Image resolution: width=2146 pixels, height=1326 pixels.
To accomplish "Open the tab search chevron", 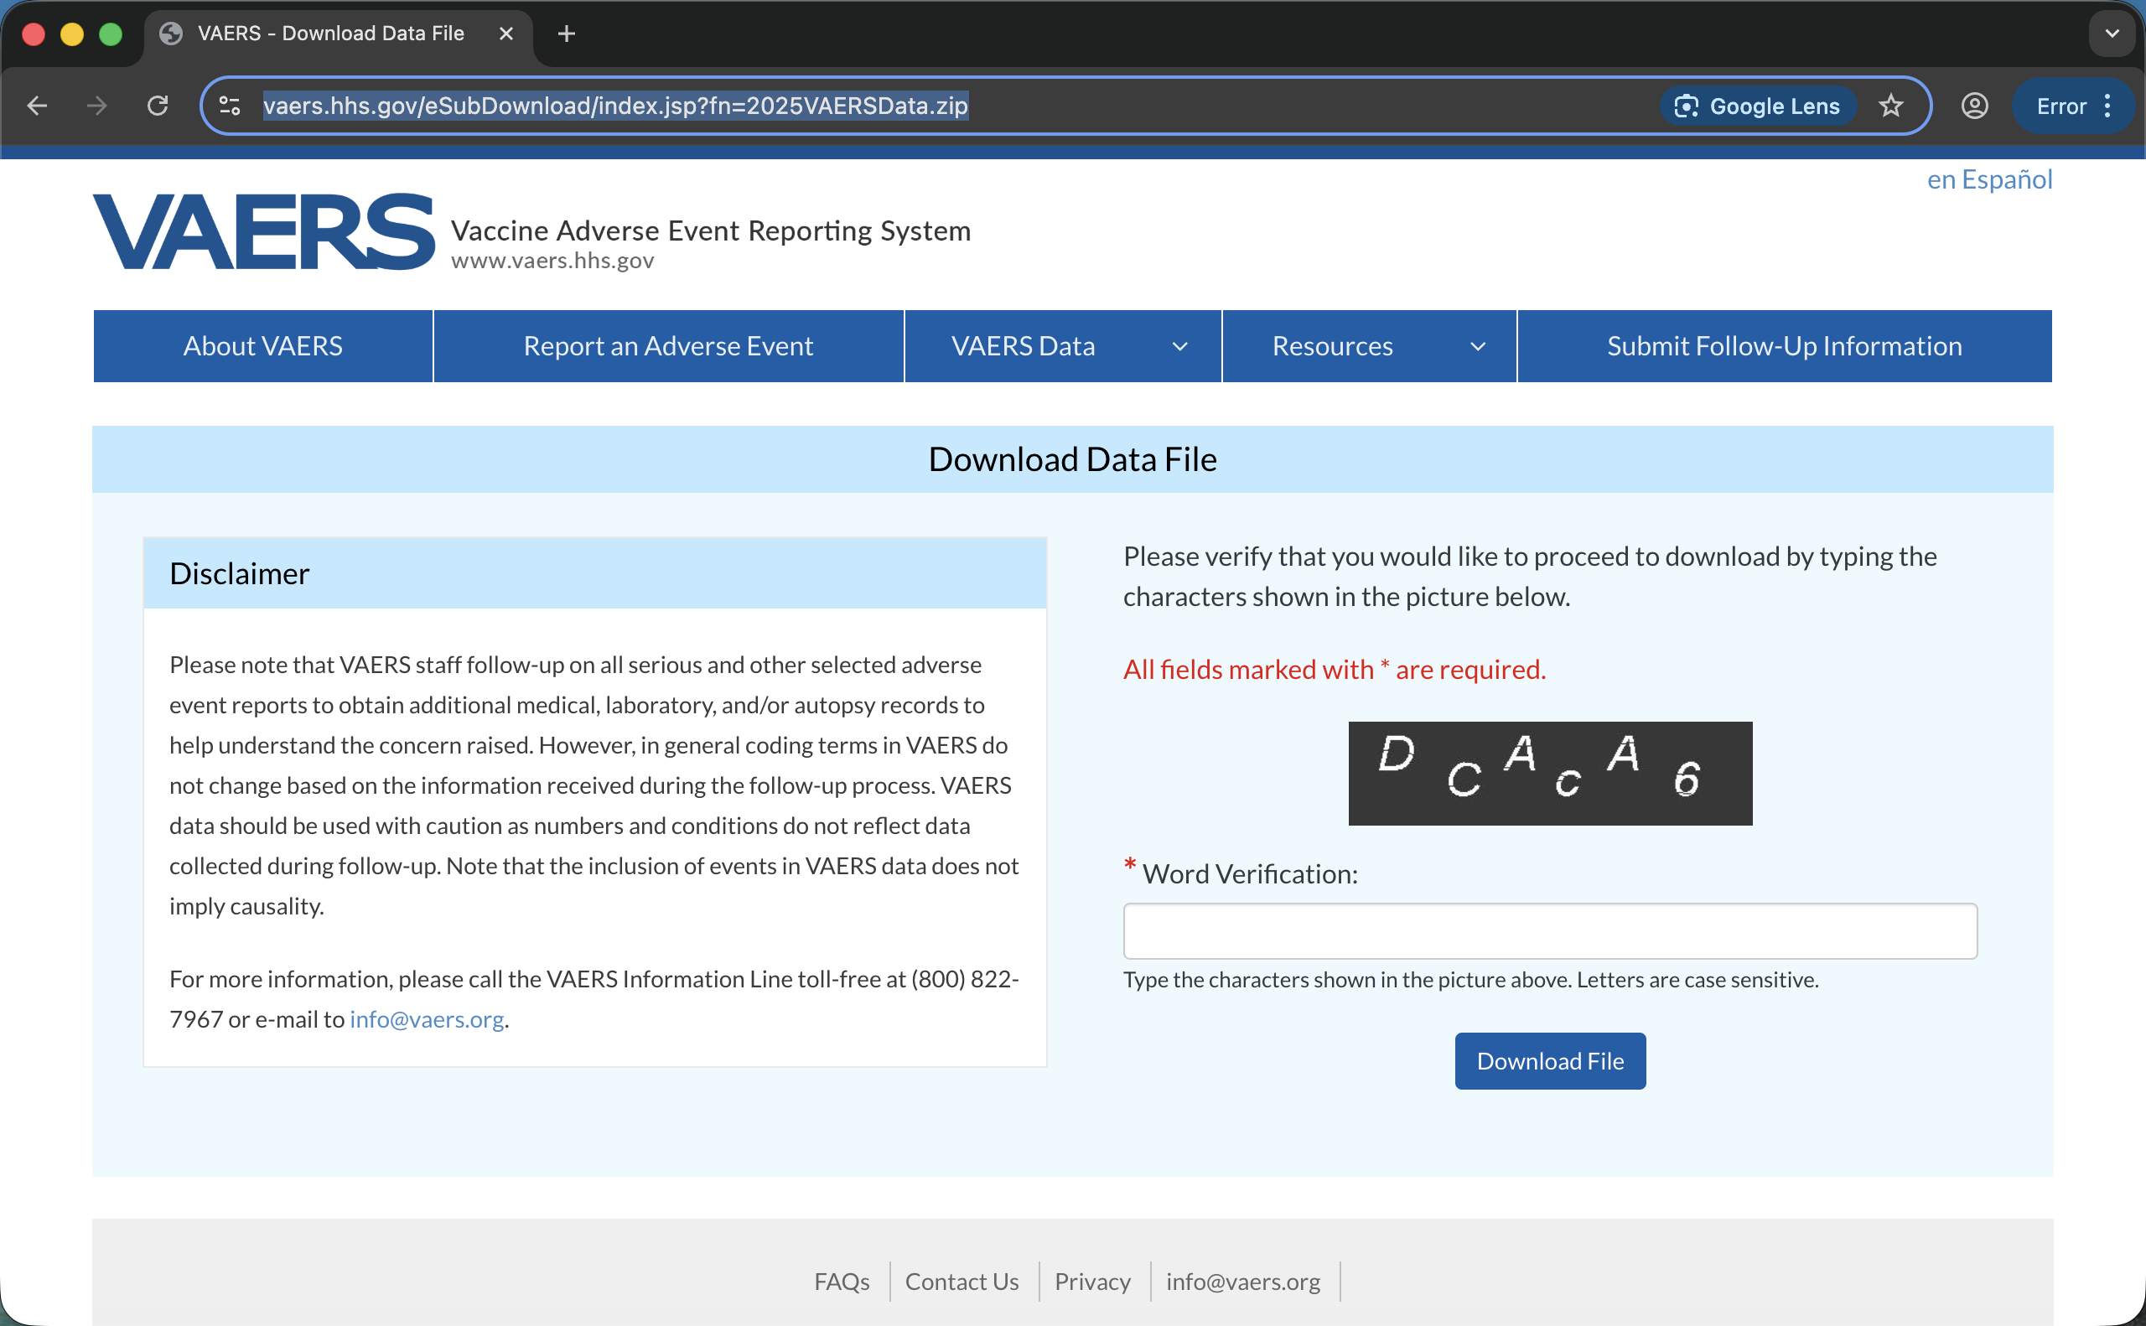I will (x=2112, y=34).
